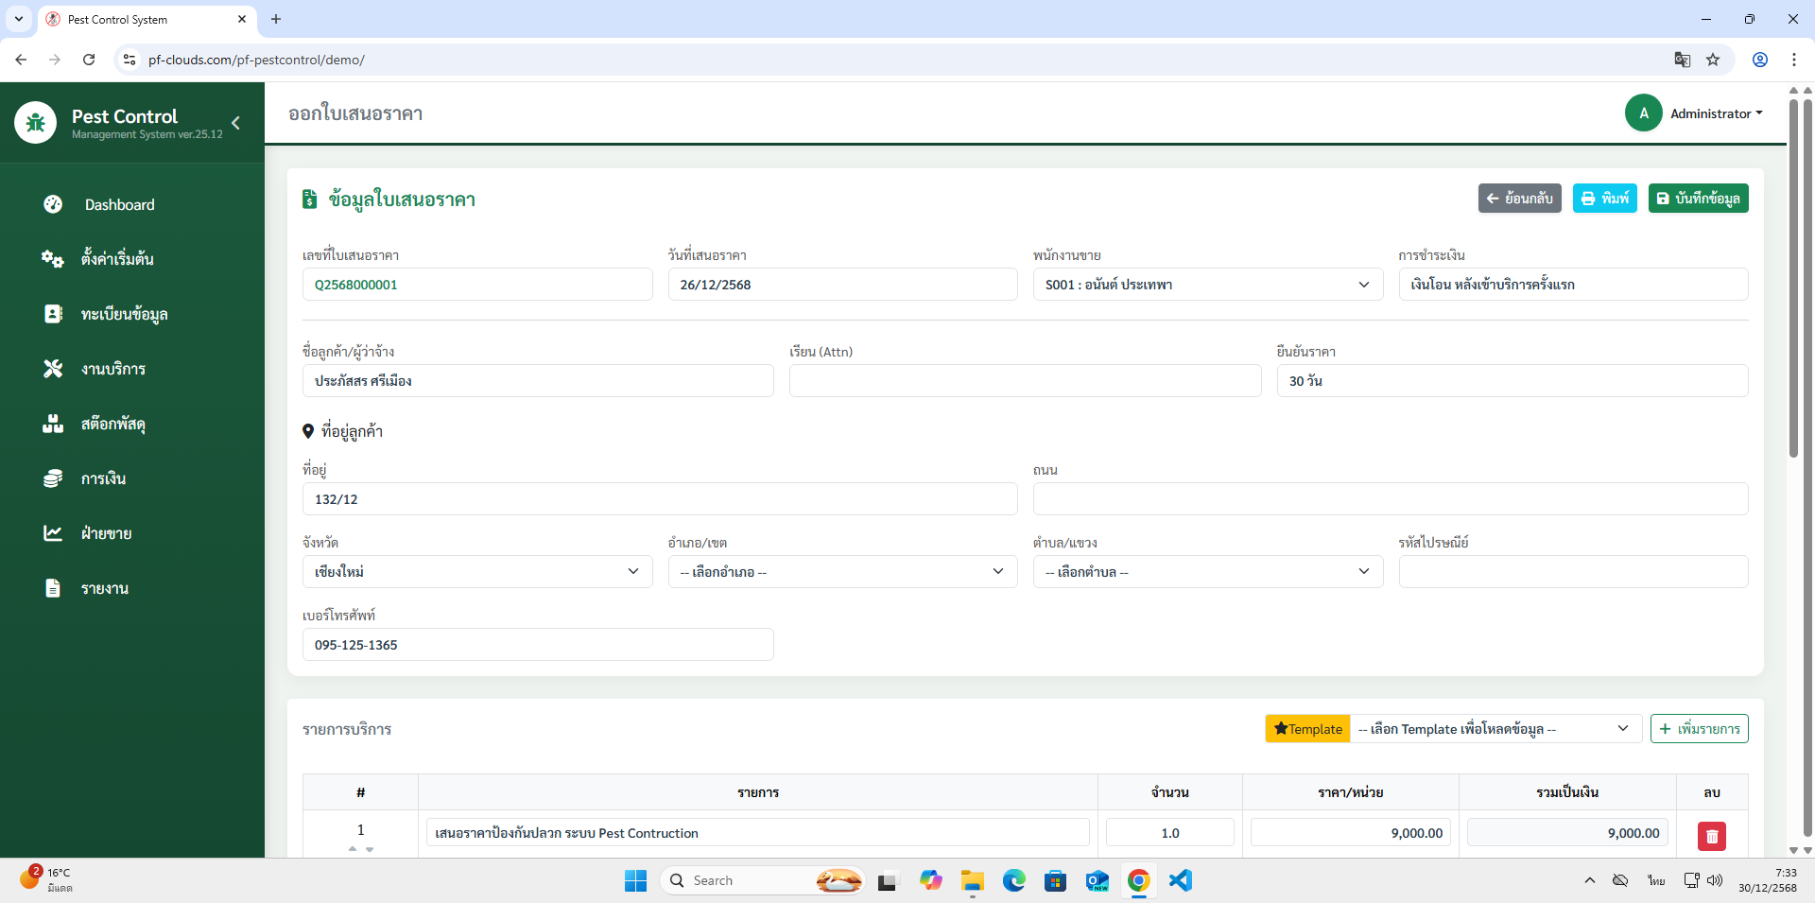Expand the province dropdown showing เชียงใหม่
This screenshot has height=903, width=1815.
coord(476,572)
